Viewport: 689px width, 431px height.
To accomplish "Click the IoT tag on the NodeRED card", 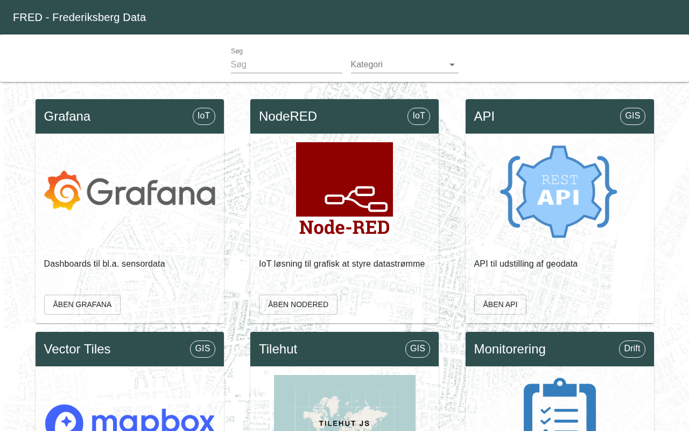I will (419, 116).
